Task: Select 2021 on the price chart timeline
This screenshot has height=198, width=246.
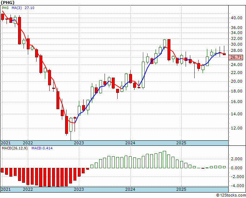Action: (x=6, y=143)
